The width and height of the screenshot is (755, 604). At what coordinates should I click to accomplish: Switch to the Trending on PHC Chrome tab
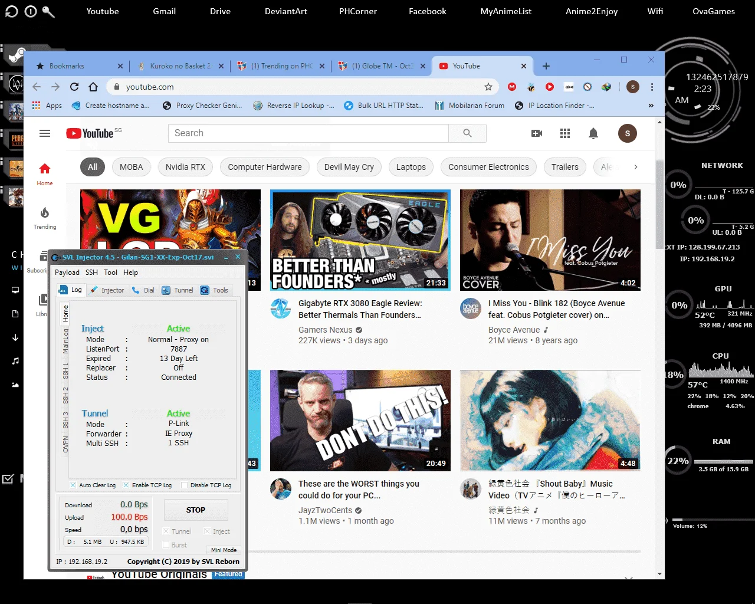coord(280,66)
